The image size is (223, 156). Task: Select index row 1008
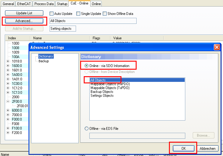[15, 48]
